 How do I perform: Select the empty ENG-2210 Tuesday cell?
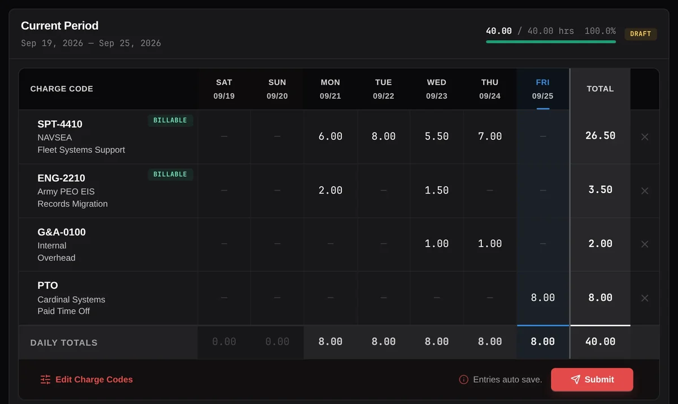(x=384, y=191)
